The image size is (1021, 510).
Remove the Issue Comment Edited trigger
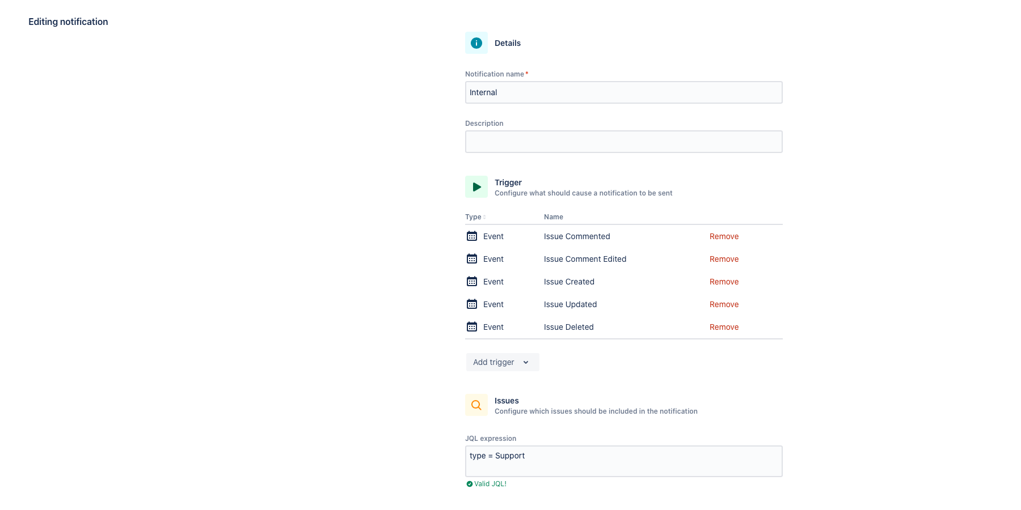coord(724,259)
